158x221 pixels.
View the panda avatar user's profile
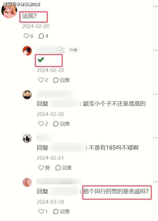(x=27, y=138)
